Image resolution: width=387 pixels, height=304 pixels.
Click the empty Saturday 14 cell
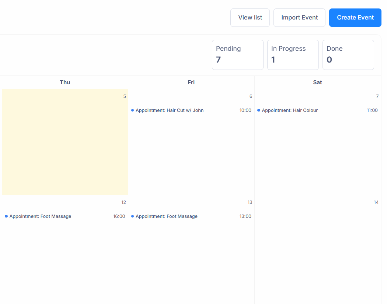(x=317, y=254)
